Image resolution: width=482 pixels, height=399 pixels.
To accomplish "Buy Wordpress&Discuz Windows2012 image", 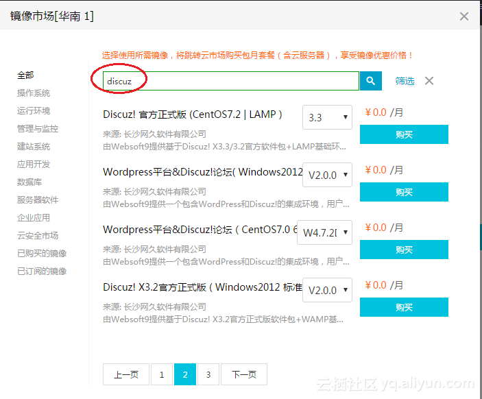I will click(404, 192).
